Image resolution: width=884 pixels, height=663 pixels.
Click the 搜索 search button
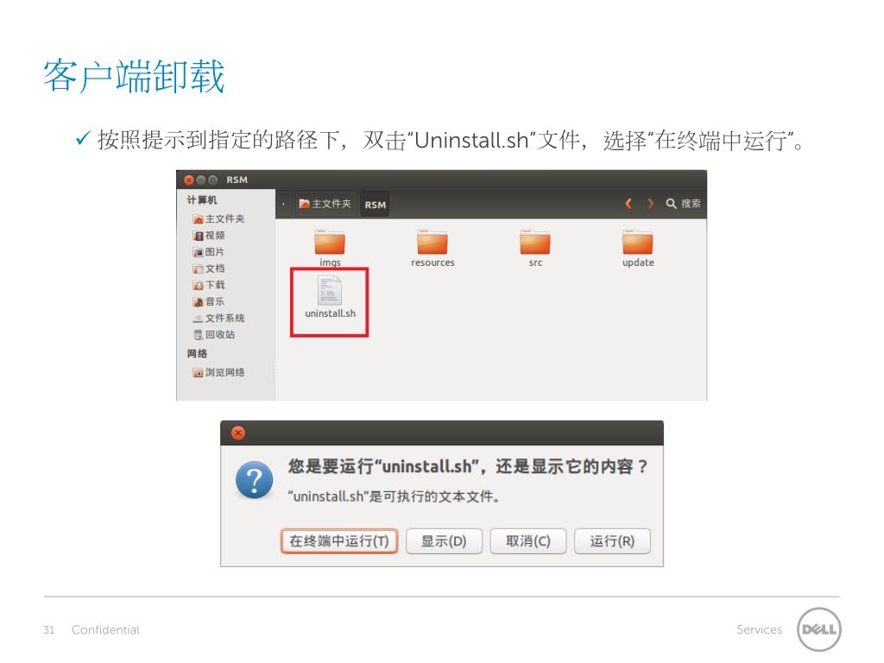pos(684,204)
